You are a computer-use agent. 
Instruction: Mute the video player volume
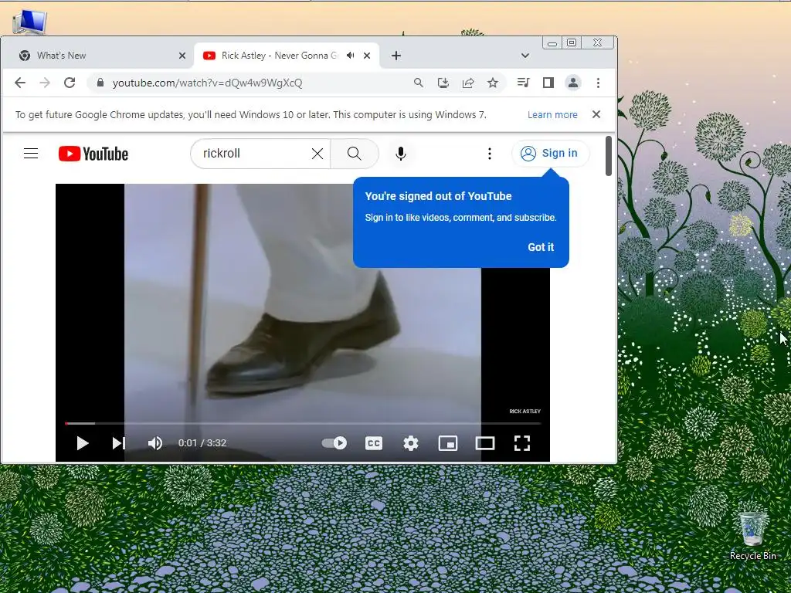pos(154,443)
